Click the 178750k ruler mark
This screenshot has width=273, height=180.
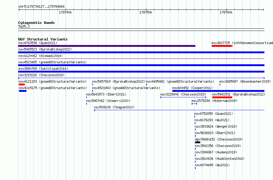[x=146, y=12]
